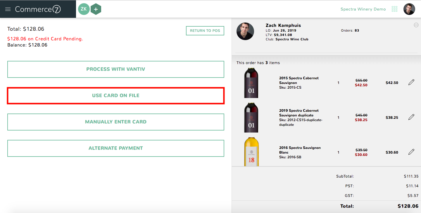Edit the 2015 Spectra Cabernet Sauvignon item
421x213 pixels.
[411, 83]
